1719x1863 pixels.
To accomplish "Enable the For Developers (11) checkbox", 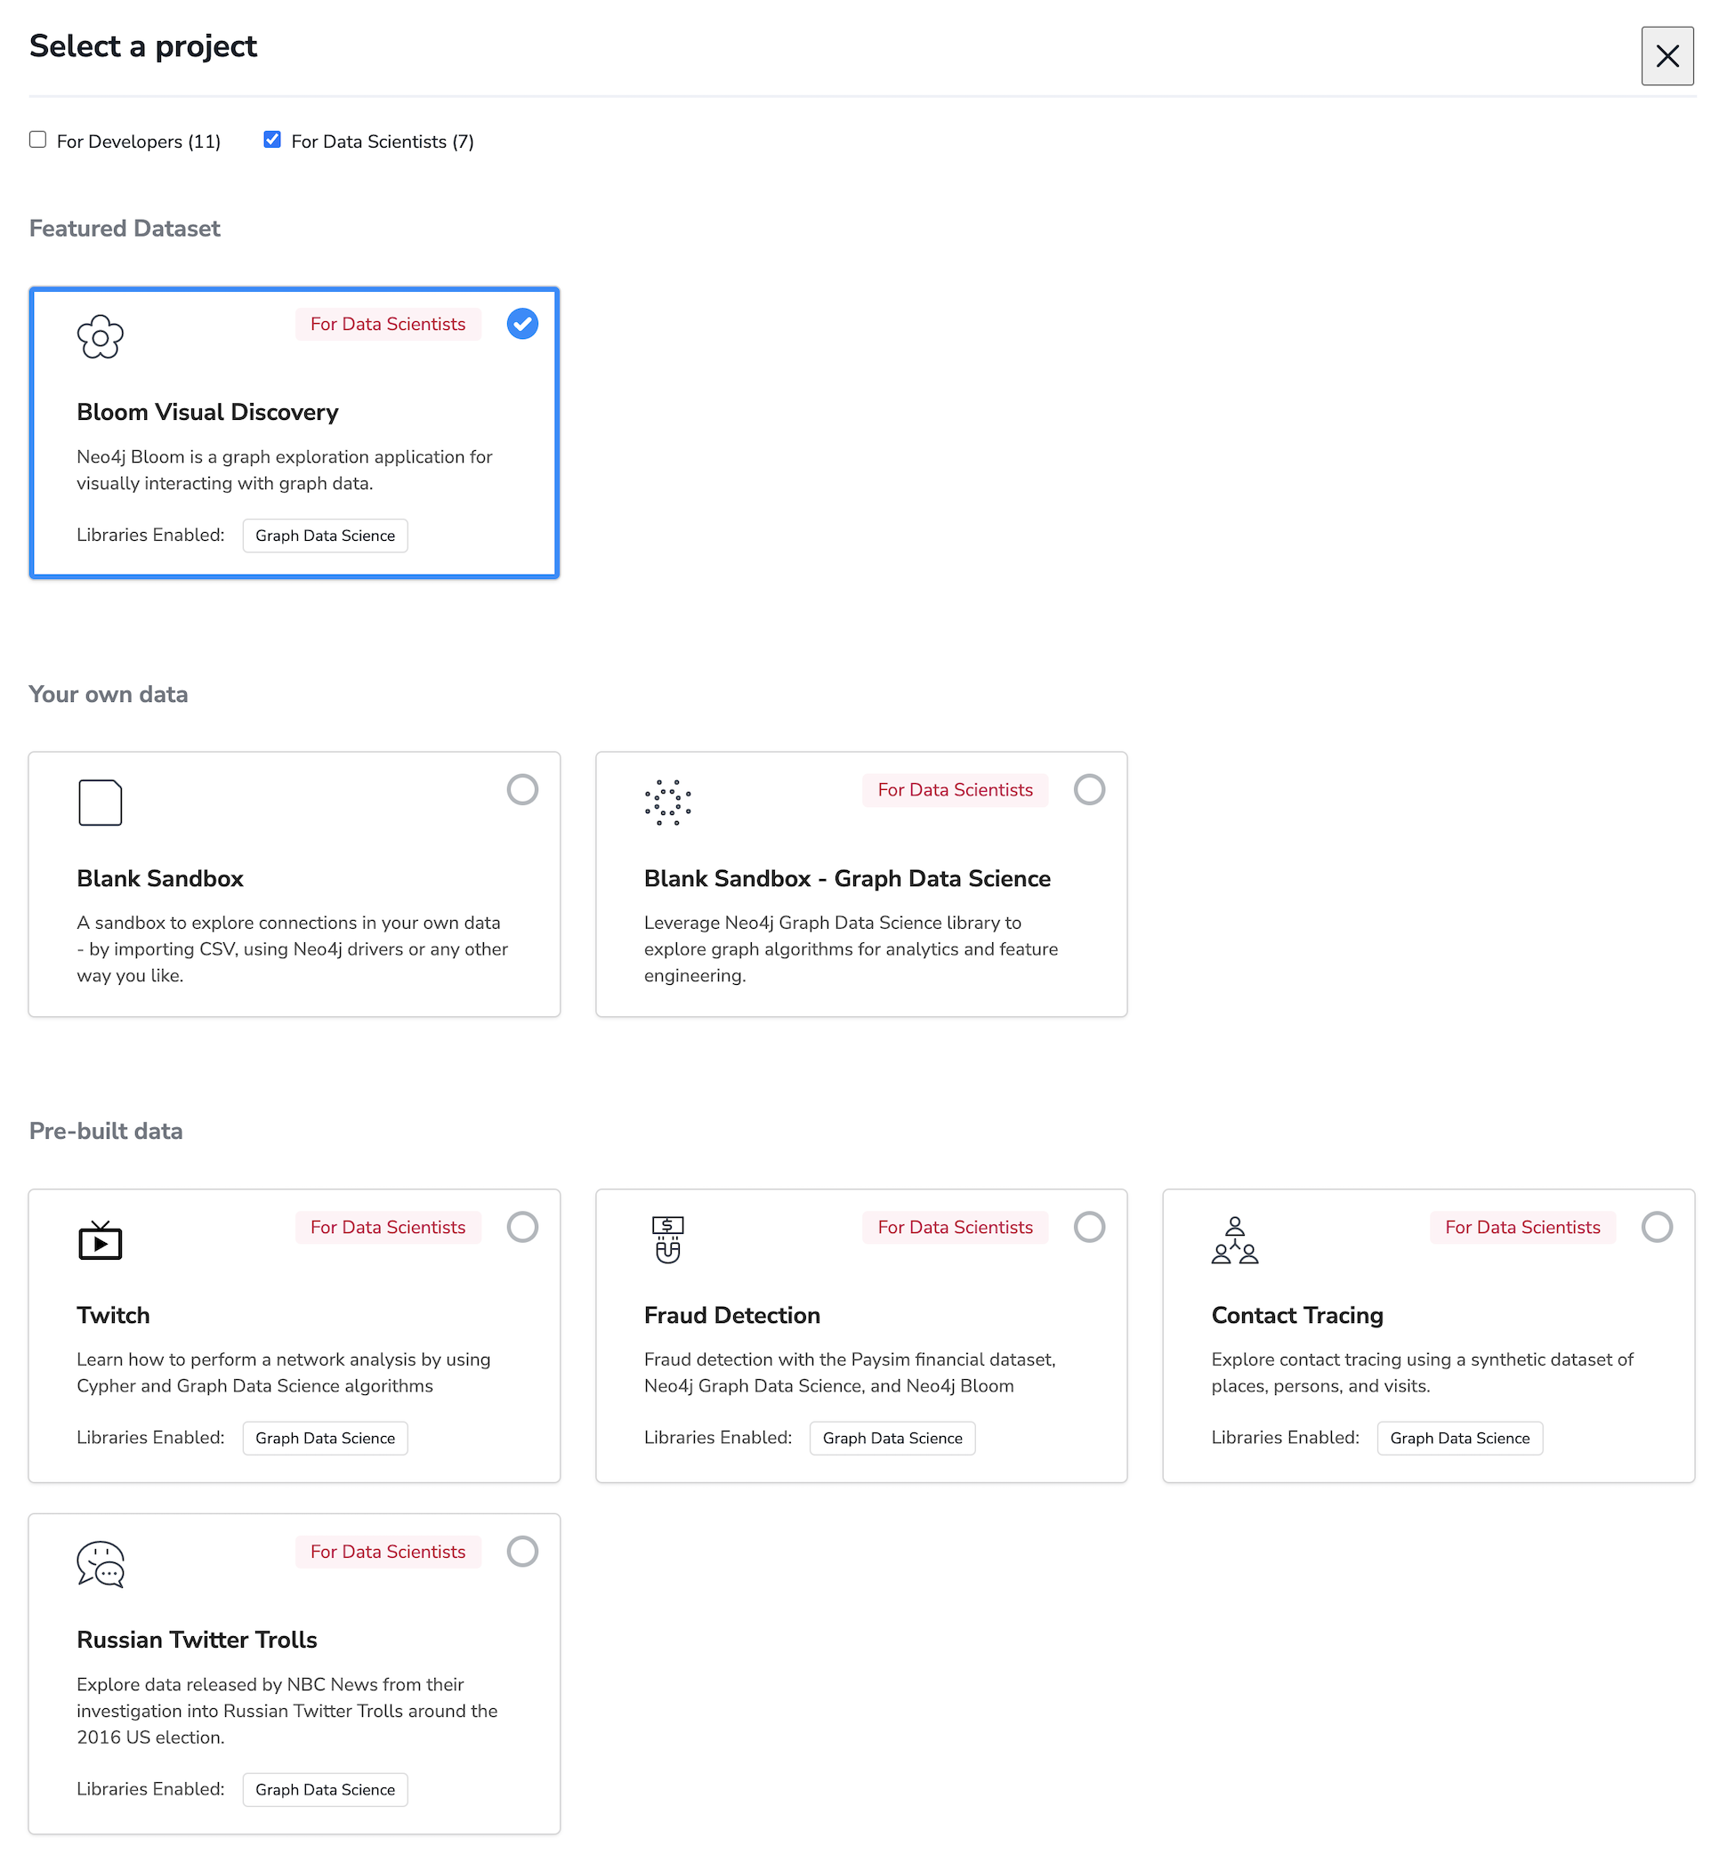I will pos(38,140).
